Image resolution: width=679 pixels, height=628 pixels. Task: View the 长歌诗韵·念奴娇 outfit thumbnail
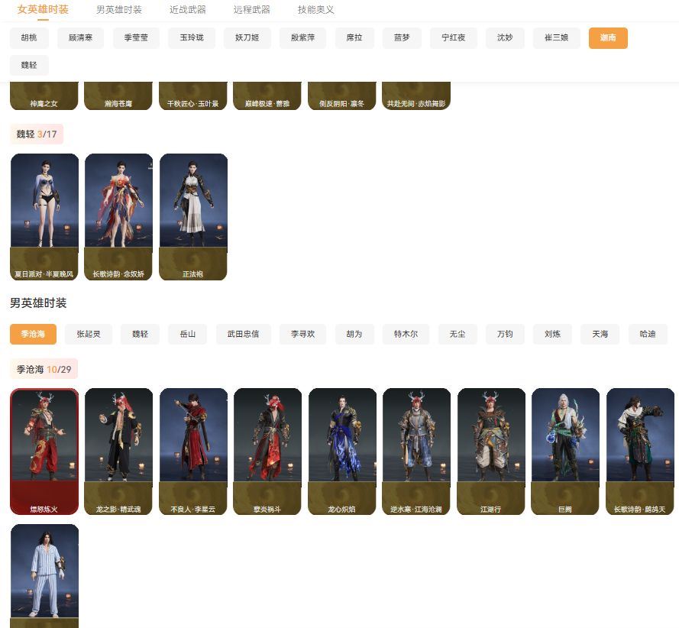[118, 216]
